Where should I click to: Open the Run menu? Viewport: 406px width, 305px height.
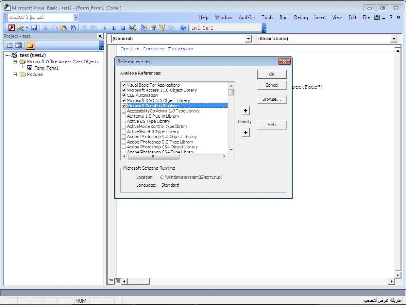click(x=283, y=17)
